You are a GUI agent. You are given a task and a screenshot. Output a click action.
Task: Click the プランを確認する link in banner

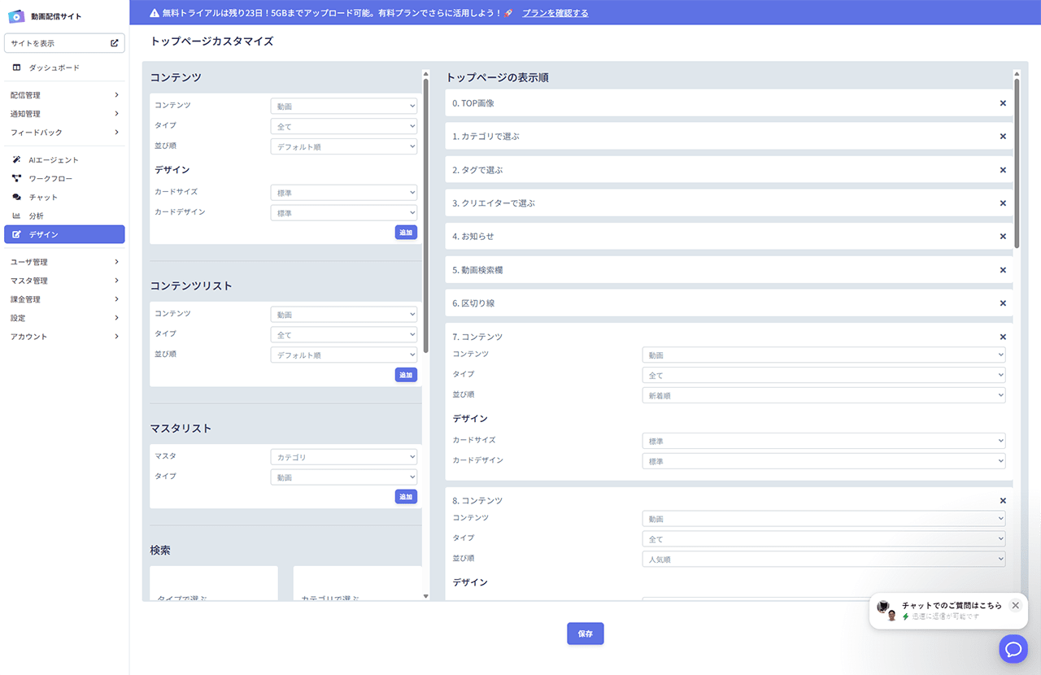coord(555,13)
